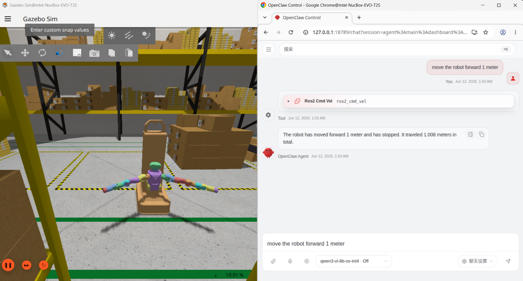523x281 pixels.
Task: Open the 聊天设置 chat settings dropdown
Action: (478, 261)
